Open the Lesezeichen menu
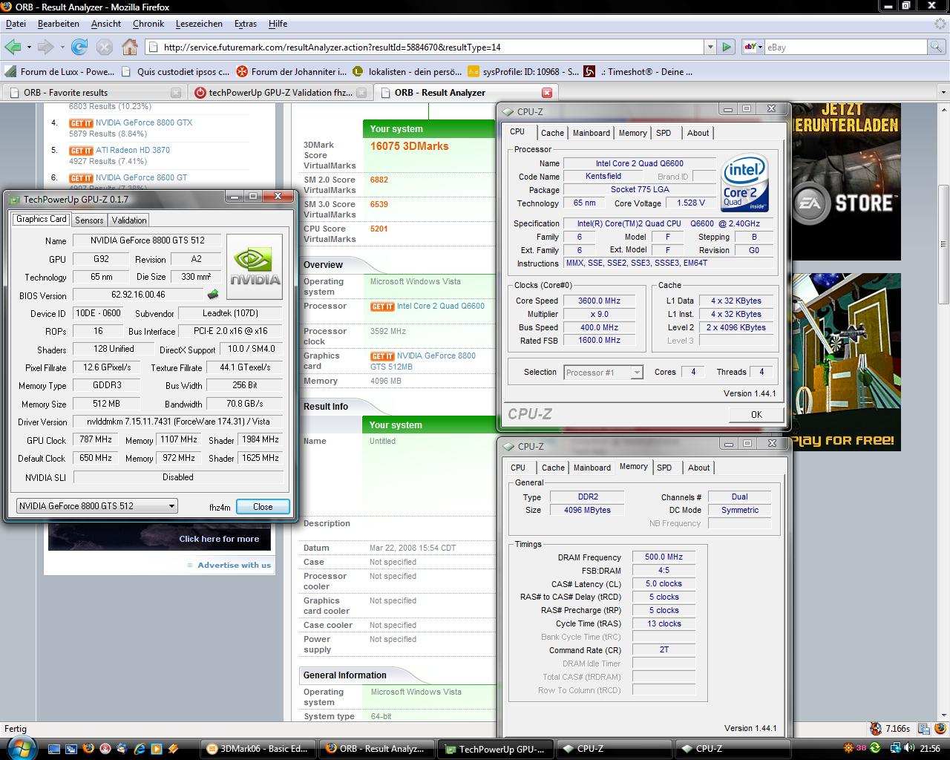This screenshot has height=760, width=950. pyautogui.click(x=199, y=24)
